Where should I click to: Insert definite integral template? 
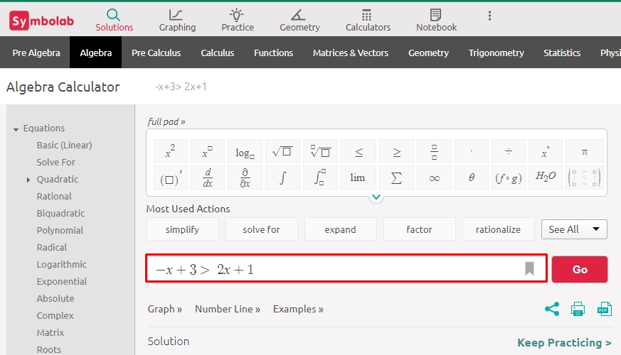click(320, 178)
